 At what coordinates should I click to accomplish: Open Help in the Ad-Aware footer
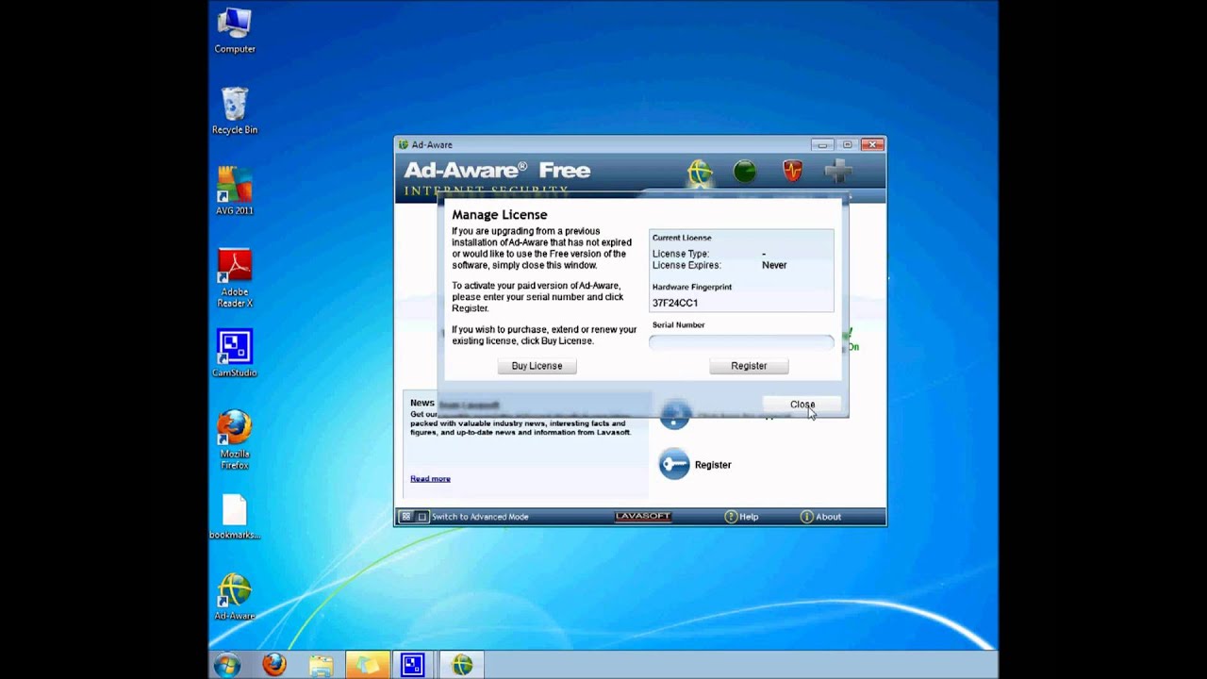[x=741, y=517]
